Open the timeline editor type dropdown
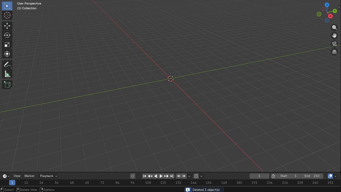 click(x=6, y=176)
